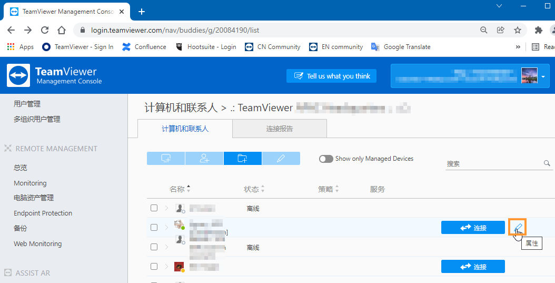Close the TeamViewer Management Console tab
This screenshot has width=555, height=283.
click(122, 12)
